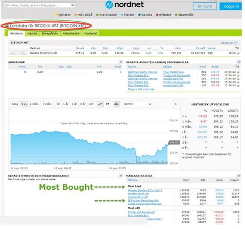The image size is (245, 229).
Task: Select the 3 mån. chart period
Action: click(47, 104)
